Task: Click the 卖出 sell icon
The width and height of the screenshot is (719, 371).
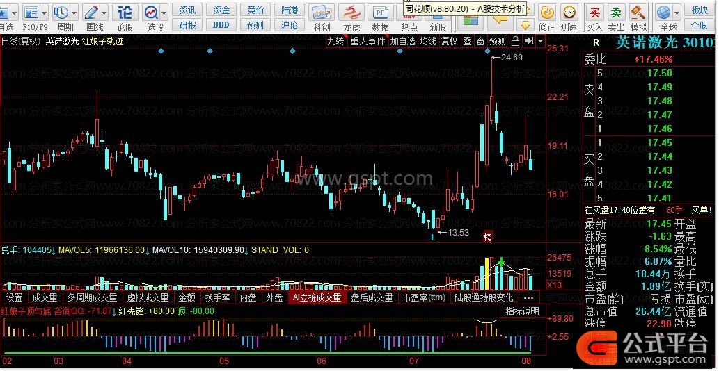Action: [617, 13]
